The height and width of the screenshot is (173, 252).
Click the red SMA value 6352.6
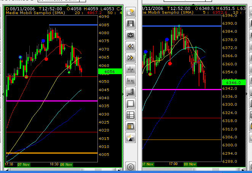pos(220,12)
